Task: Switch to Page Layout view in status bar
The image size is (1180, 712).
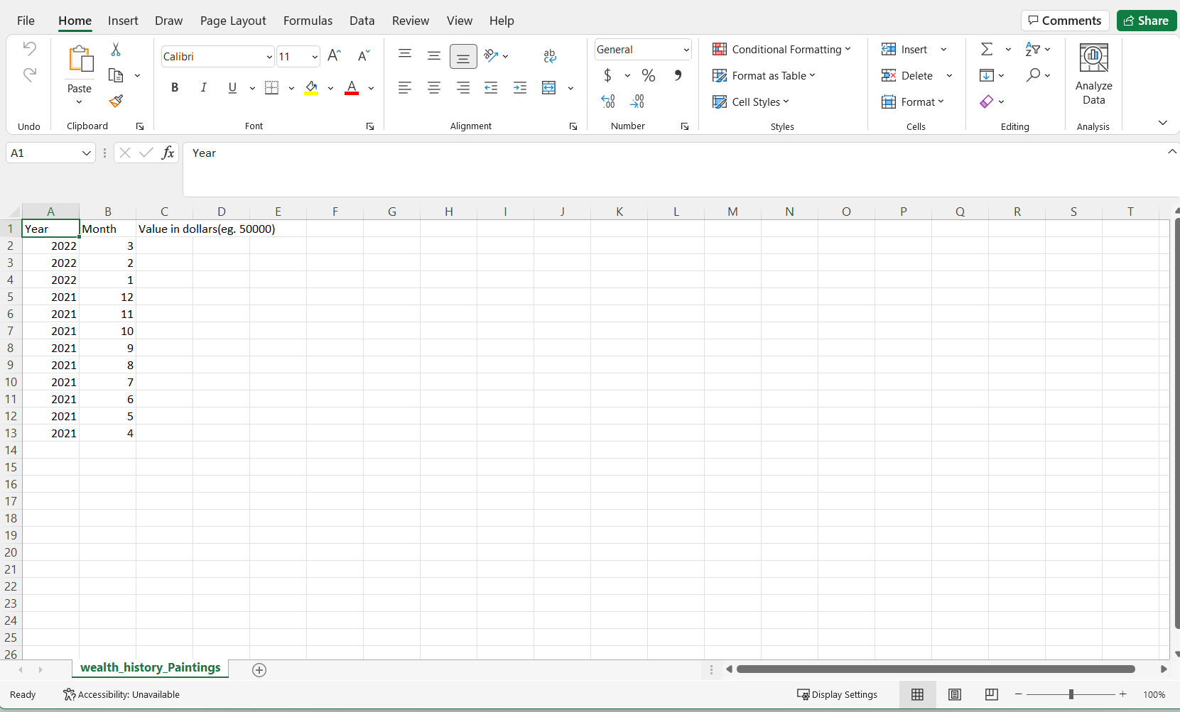Action: (x=955, y=694)
